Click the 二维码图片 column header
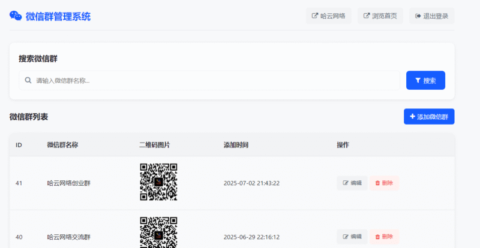This screenshot has height=248, width=480. pos(155,145)
